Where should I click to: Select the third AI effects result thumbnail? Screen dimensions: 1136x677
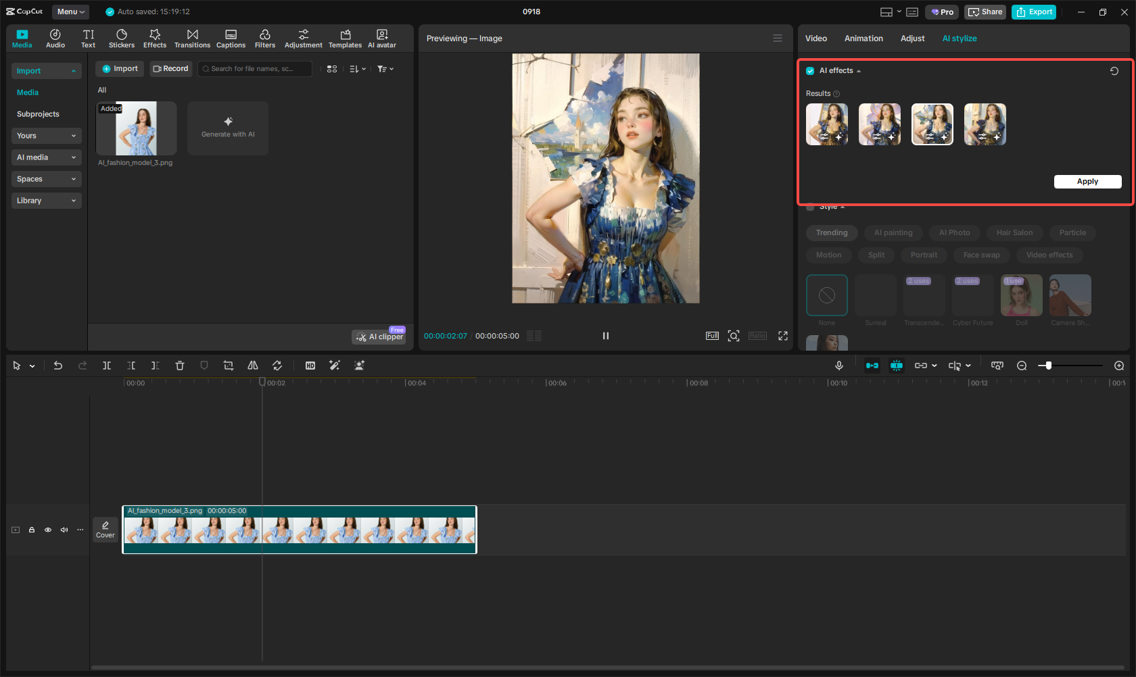click(x=932, y=124)
